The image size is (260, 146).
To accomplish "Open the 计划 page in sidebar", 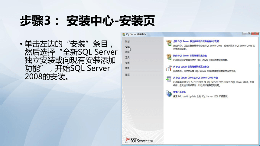I will coord(127,42).
